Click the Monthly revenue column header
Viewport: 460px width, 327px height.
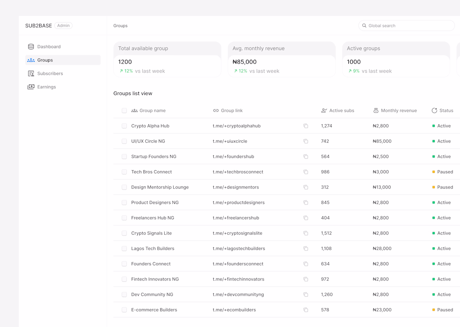click(399, 111)
